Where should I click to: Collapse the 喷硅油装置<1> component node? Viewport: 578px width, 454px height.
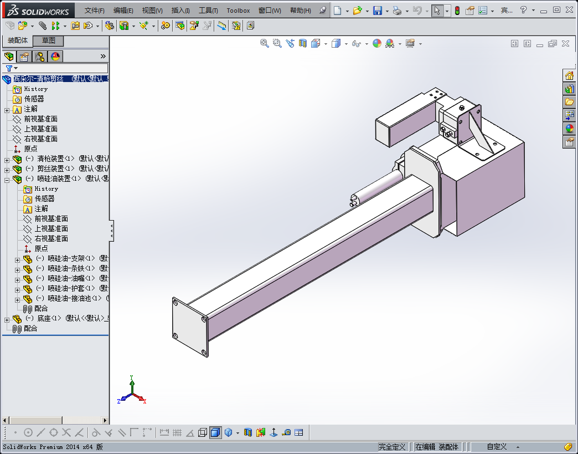(7, 180)
